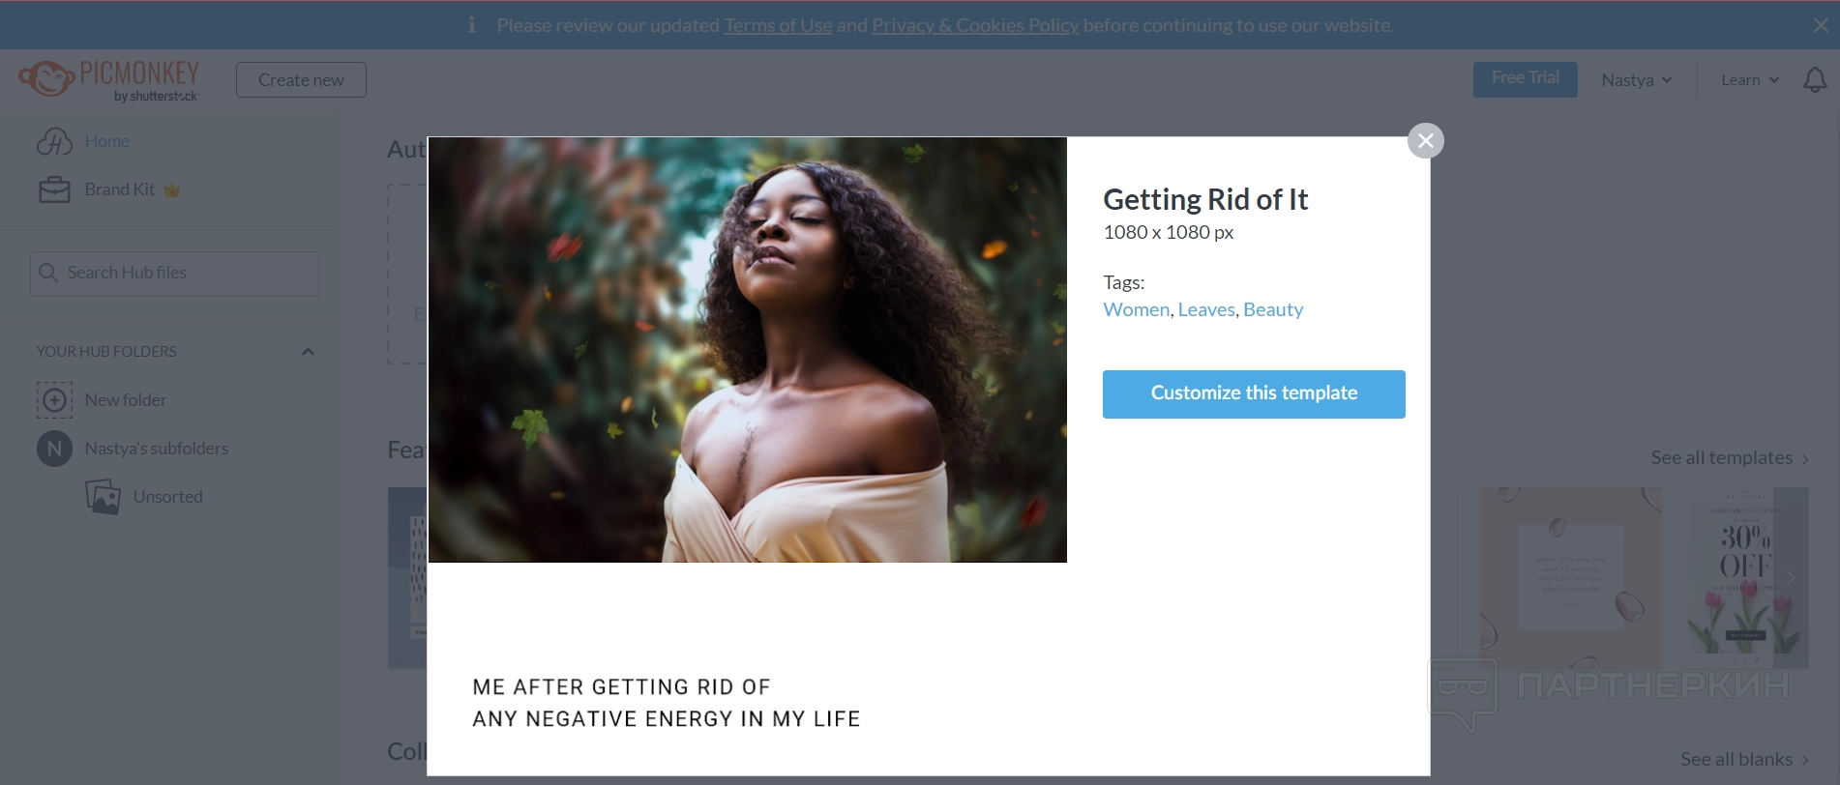
Task: Open the Women tag link
Action: (1136, 309)
